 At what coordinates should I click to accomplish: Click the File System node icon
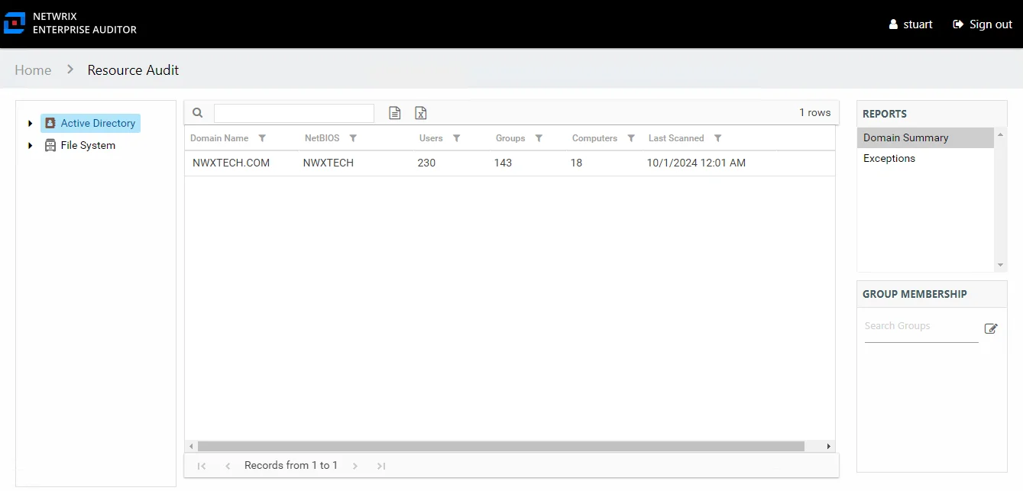[x=50, y=145]
